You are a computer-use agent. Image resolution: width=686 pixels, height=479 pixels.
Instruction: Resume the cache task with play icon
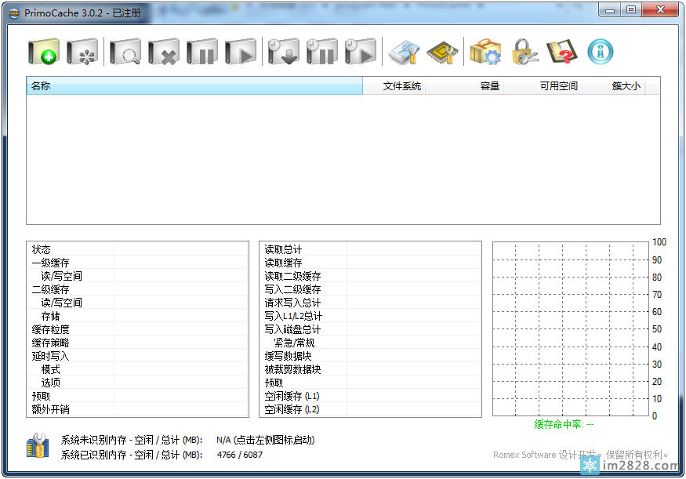point(241,53)
